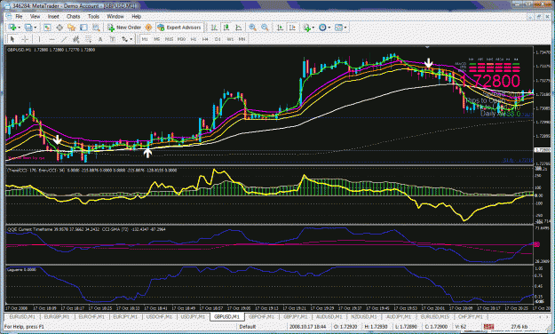This screenshot has width=555, height=334.
Task: Open the Window menu
Action: [x=115, y=16]
